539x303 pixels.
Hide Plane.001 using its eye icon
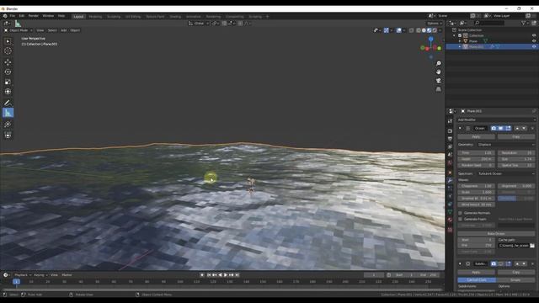[534, 46]
